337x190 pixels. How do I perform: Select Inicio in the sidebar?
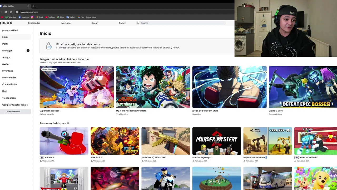[x=15, y=37]
